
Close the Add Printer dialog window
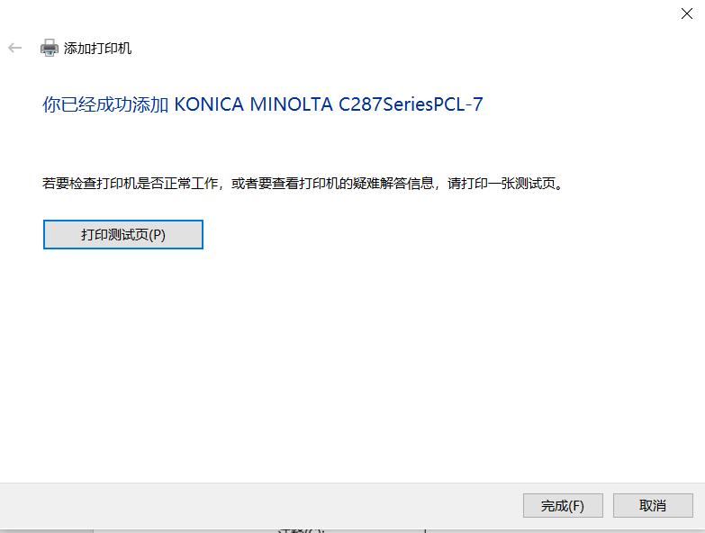coord(687,14)
